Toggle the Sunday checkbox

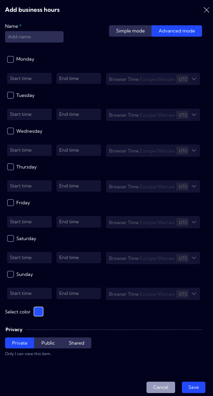click(11, 274)
